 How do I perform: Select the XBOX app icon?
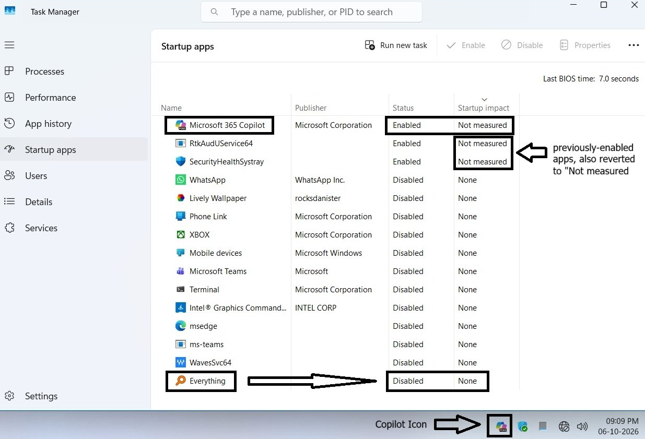click(181, 235)
